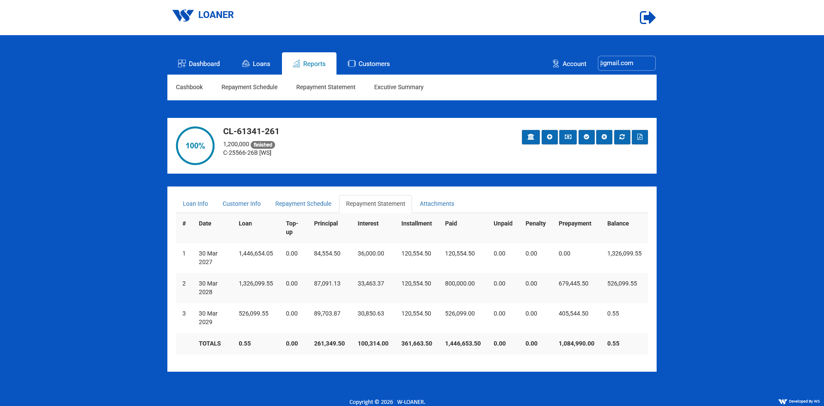Click the Developed By WS footer logo

799,401
